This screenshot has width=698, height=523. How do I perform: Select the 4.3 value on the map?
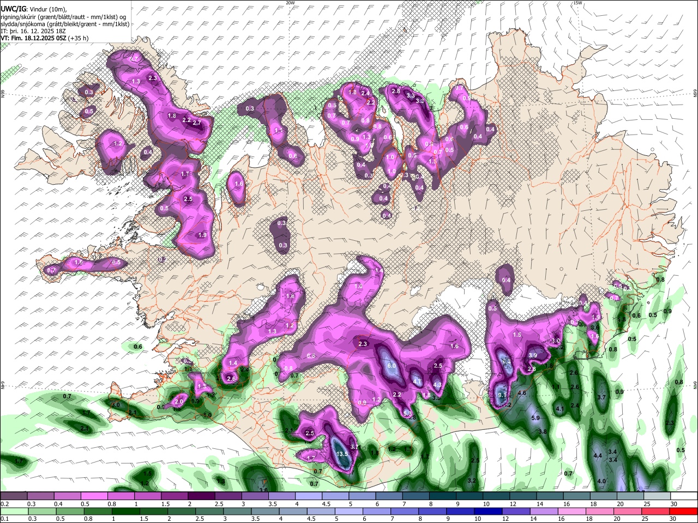437,384
